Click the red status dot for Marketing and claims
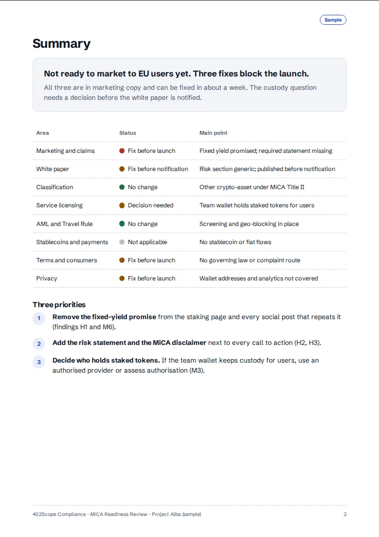 [x=122, y=150]
